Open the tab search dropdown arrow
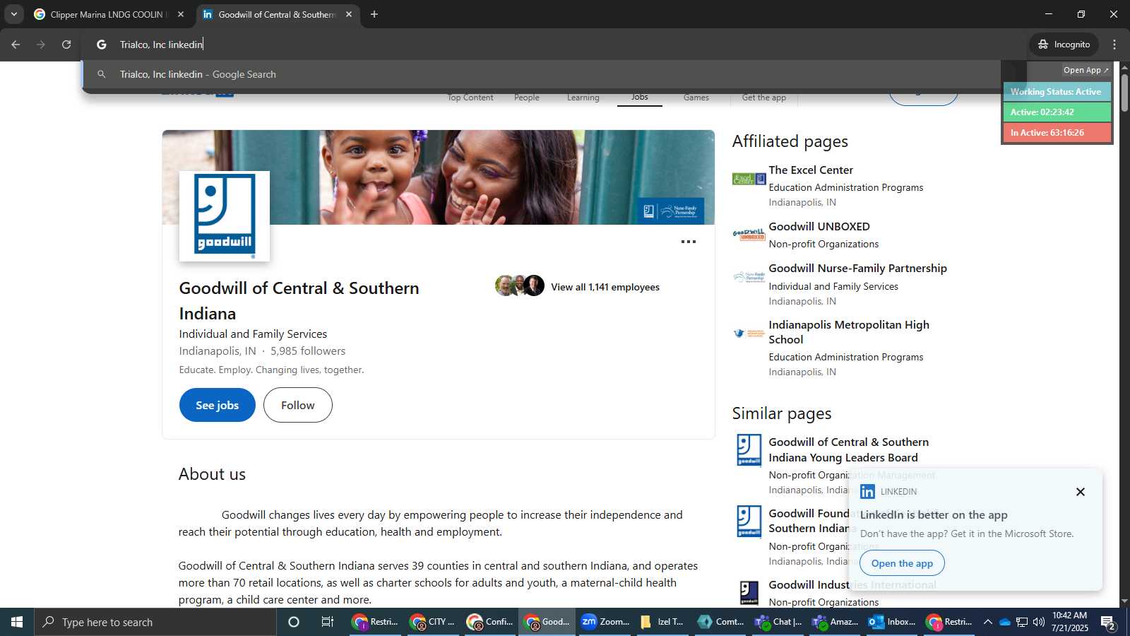The image size is (1130, 636). coord(13,14)
